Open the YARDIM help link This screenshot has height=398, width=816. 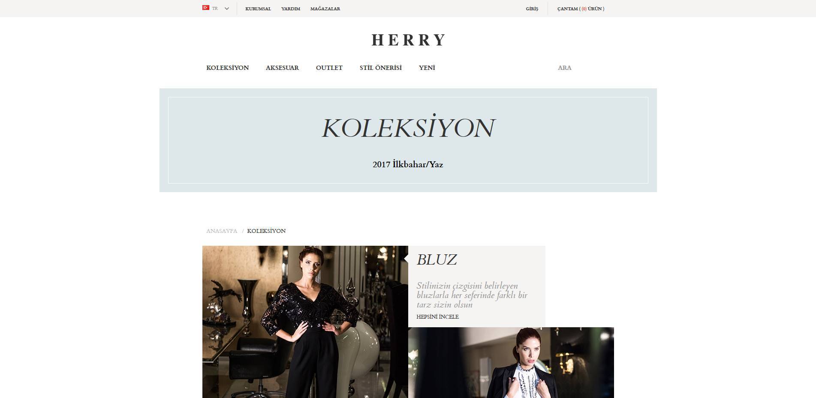coord(291,9)
